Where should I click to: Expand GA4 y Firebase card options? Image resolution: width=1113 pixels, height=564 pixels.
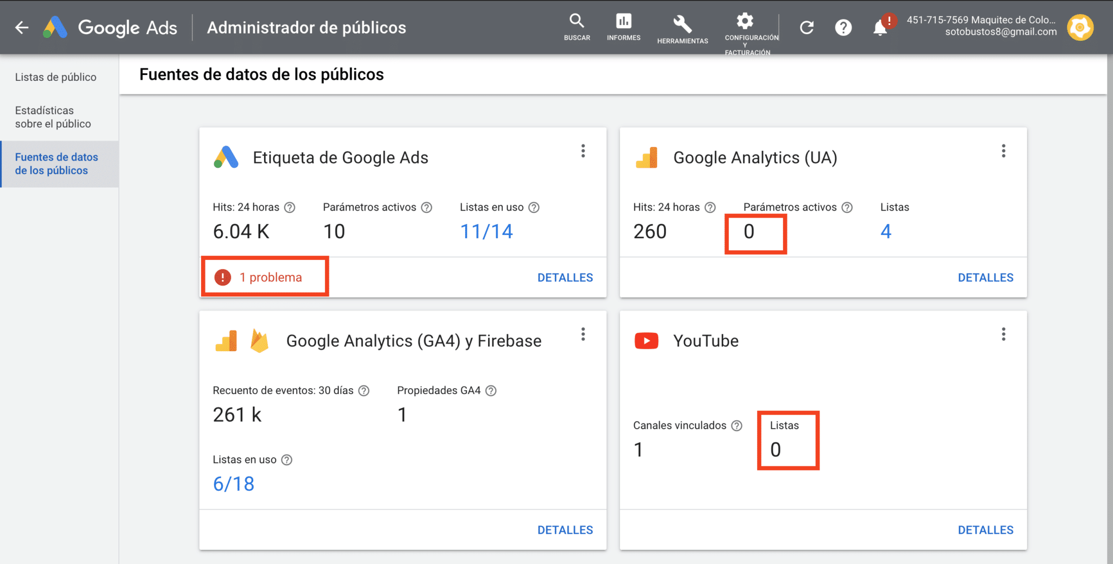583,334
